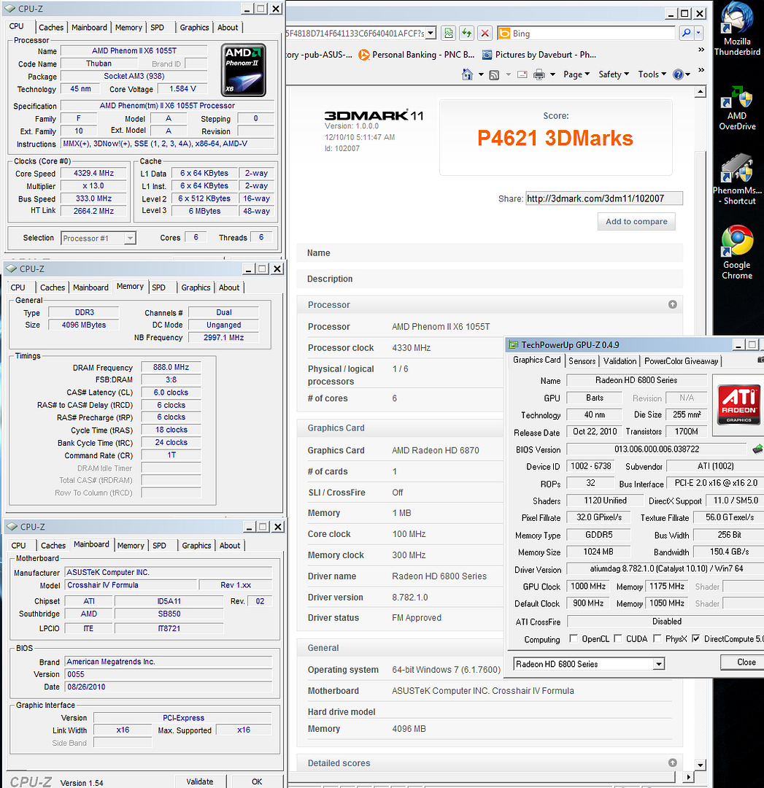Click the AMD Phenom II X6 logo in CPU-Z
Screen dimensions: 764x788
(243, 70)
